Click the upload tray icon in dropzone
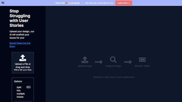 [x=23, y=58]
